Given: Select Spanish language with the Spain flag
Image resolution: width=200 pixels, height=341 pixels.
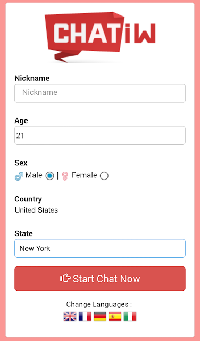Looking at the screenshot, I should click(115, 316).
